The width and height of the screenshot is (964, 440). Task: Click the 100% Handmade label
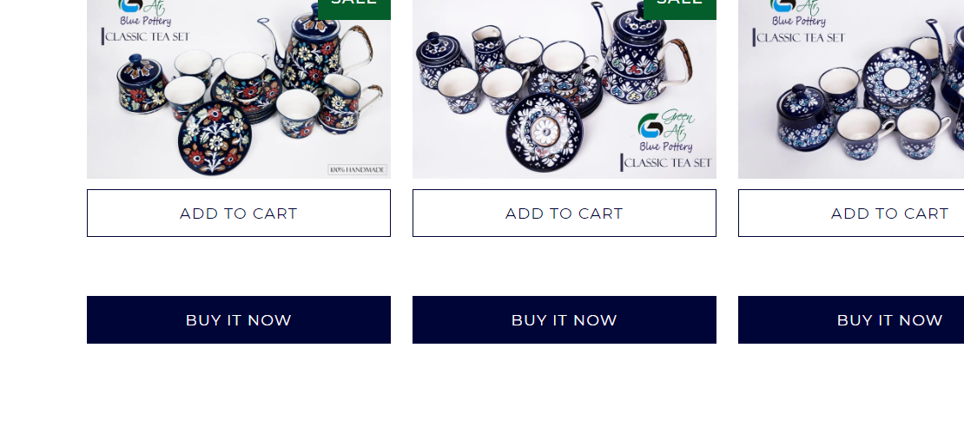coord(358,169)
